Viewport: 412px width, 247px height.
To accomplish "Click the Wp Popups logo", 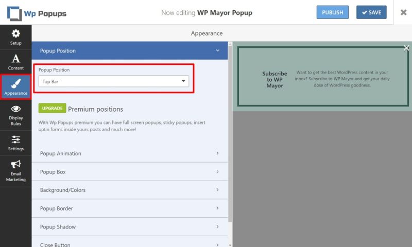I will pos(37,13).
